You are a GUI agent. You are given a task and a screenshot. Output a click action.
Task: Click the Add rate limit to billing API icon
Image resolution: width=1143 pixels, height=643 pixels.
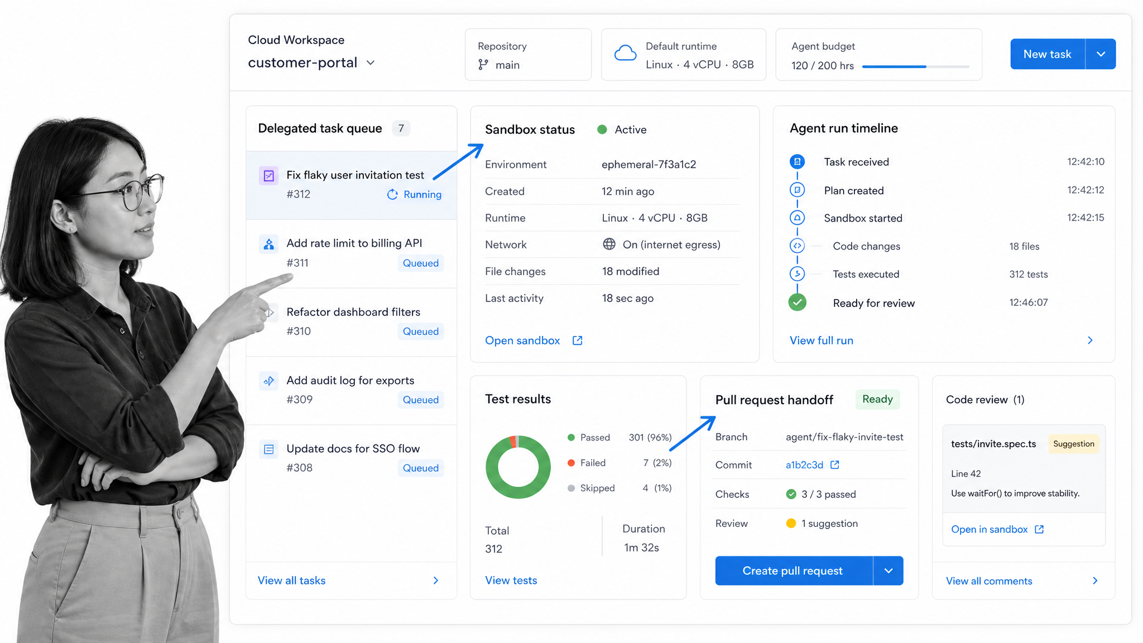tap(268, 244)
